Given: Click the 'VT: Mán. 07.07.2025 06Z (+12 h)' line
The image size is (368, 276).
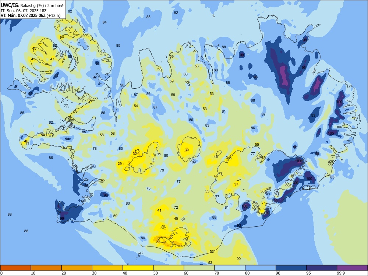Looking at the screenshot, I should click(31, 15).
